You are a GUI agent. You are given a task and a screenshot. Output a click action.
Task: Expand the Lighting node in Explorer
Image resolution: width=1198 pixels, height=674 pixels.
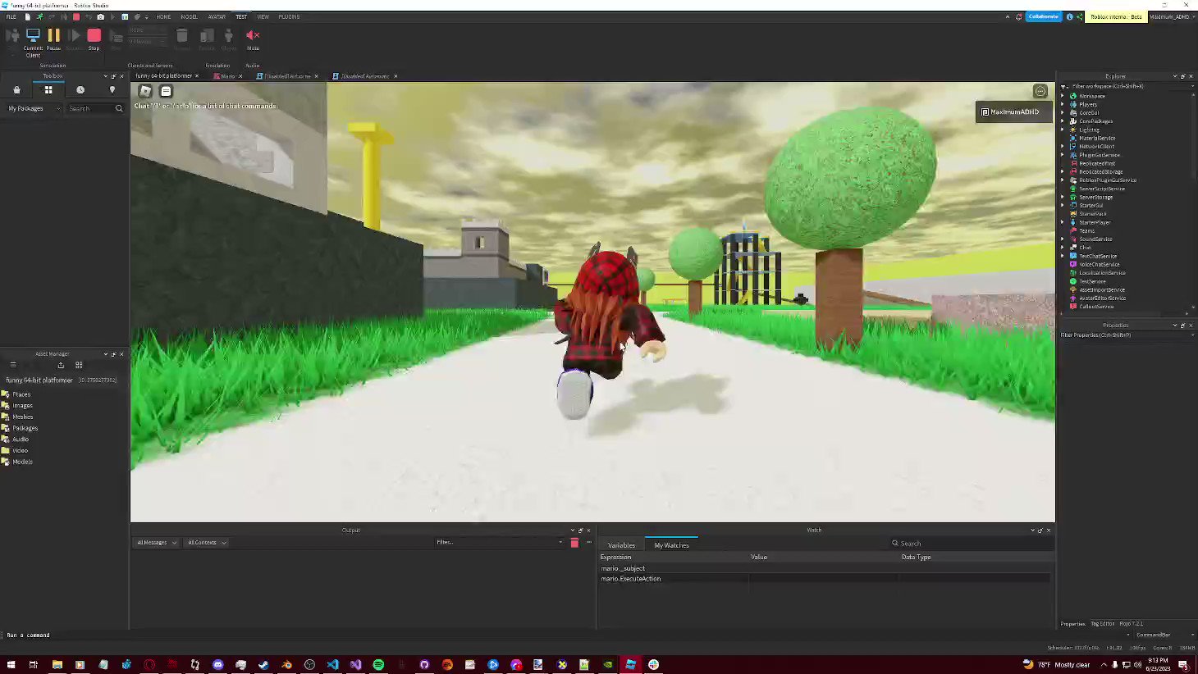click(1063, 130)
